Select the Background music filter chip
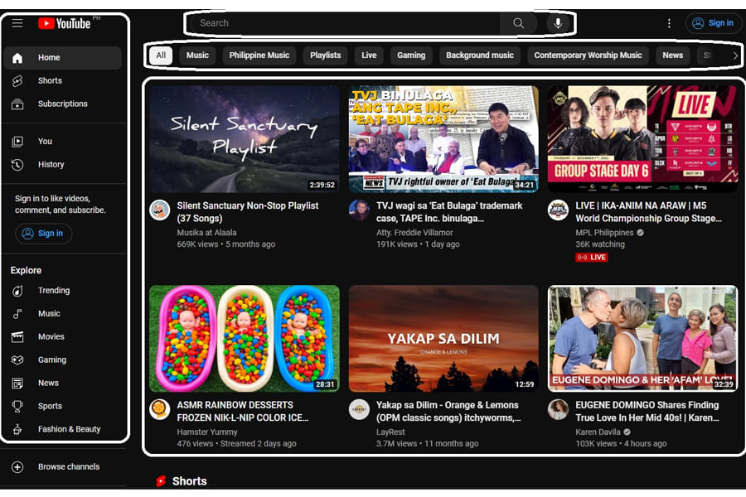This screenshot has height=497, width=746. tap(479, 55)
